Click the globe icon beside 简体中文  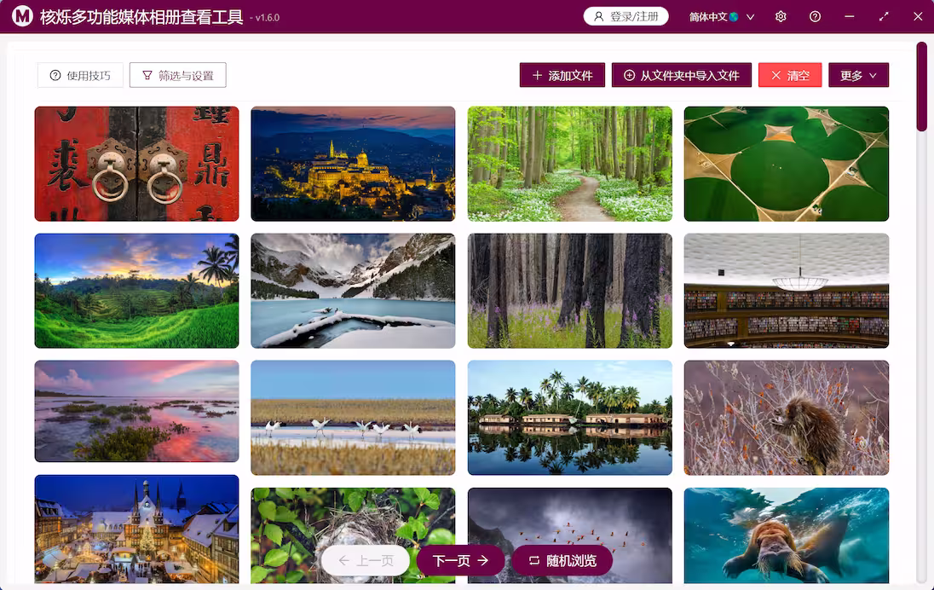click(x=734, y=16)
